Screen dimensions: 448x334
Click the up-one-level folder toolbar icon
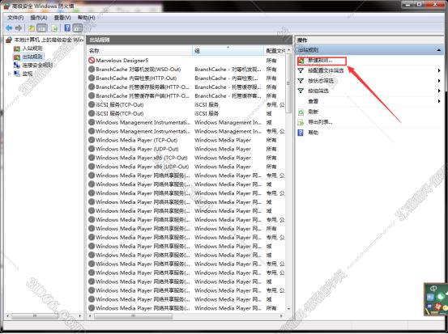pos(32,28)
